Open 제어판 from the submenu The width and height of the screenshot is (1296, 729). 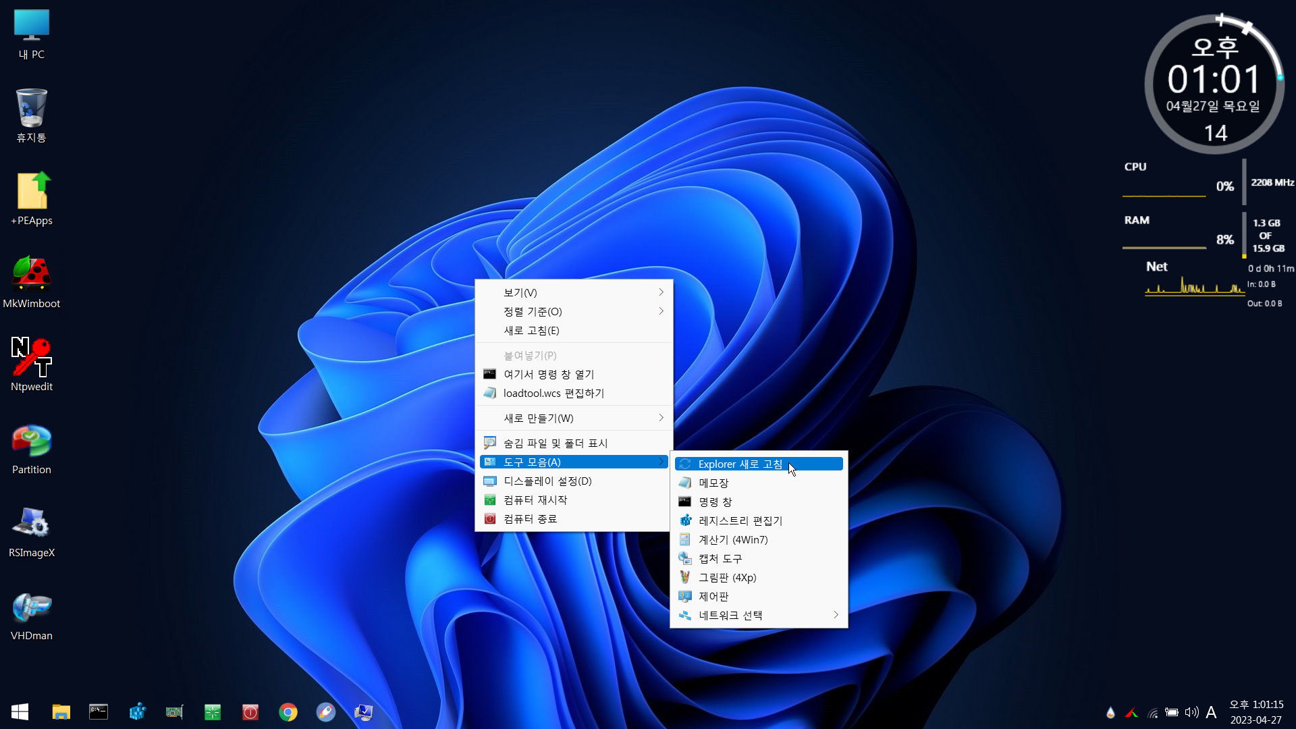click(759, 596)
